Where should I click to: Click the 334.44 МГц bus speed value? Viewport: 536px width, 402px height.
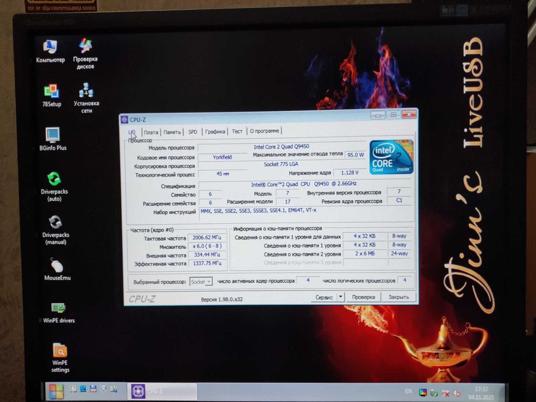point(206,254)
